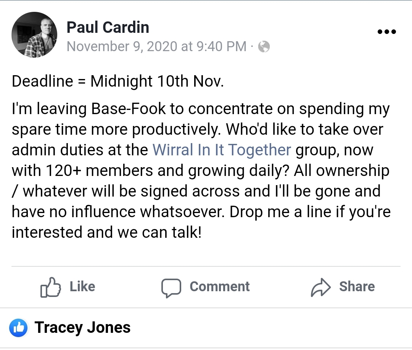Viewport: 412px width, 350px height.
Task: Click the Share arrow icon
Action: coord(320,288)
